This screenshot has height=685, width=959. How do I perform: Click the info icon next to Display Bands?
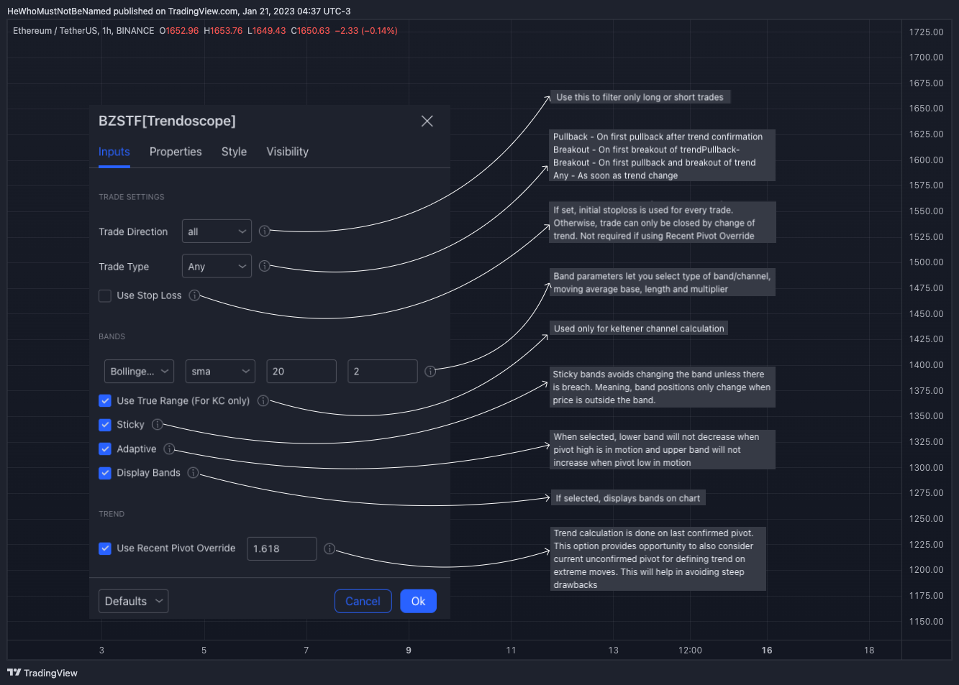194,472
